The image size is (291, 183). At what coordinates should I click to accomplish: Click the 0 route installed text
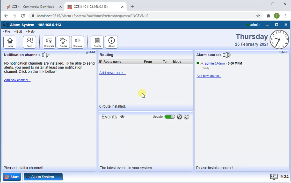[x=112, y=106]
